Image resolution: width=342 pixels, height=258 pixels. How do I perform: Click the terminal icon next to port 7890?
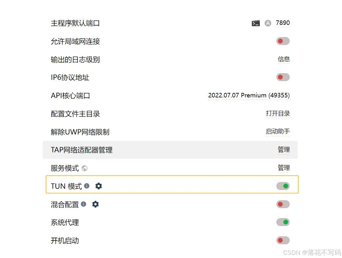256,23
